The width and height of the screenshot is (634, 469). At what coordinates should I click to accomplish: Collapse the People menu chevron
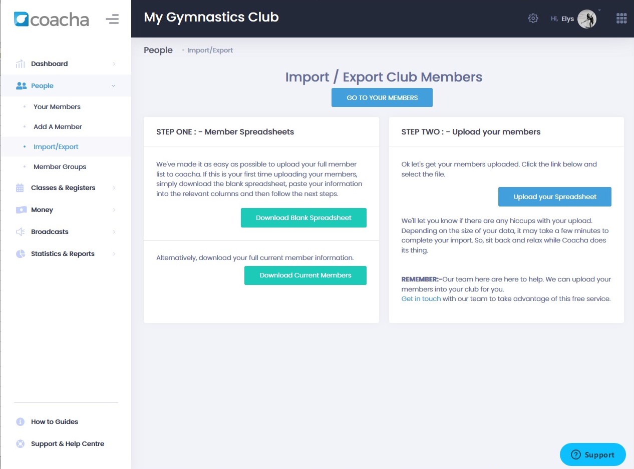[114, 86]
